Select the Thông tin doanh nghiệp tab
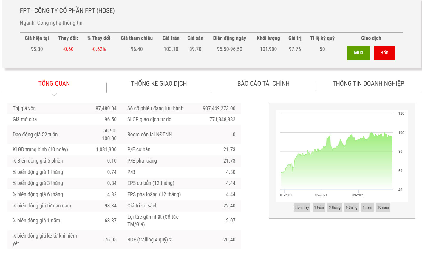Viewport: 422px width, 256px height. (x=368, y=84)
